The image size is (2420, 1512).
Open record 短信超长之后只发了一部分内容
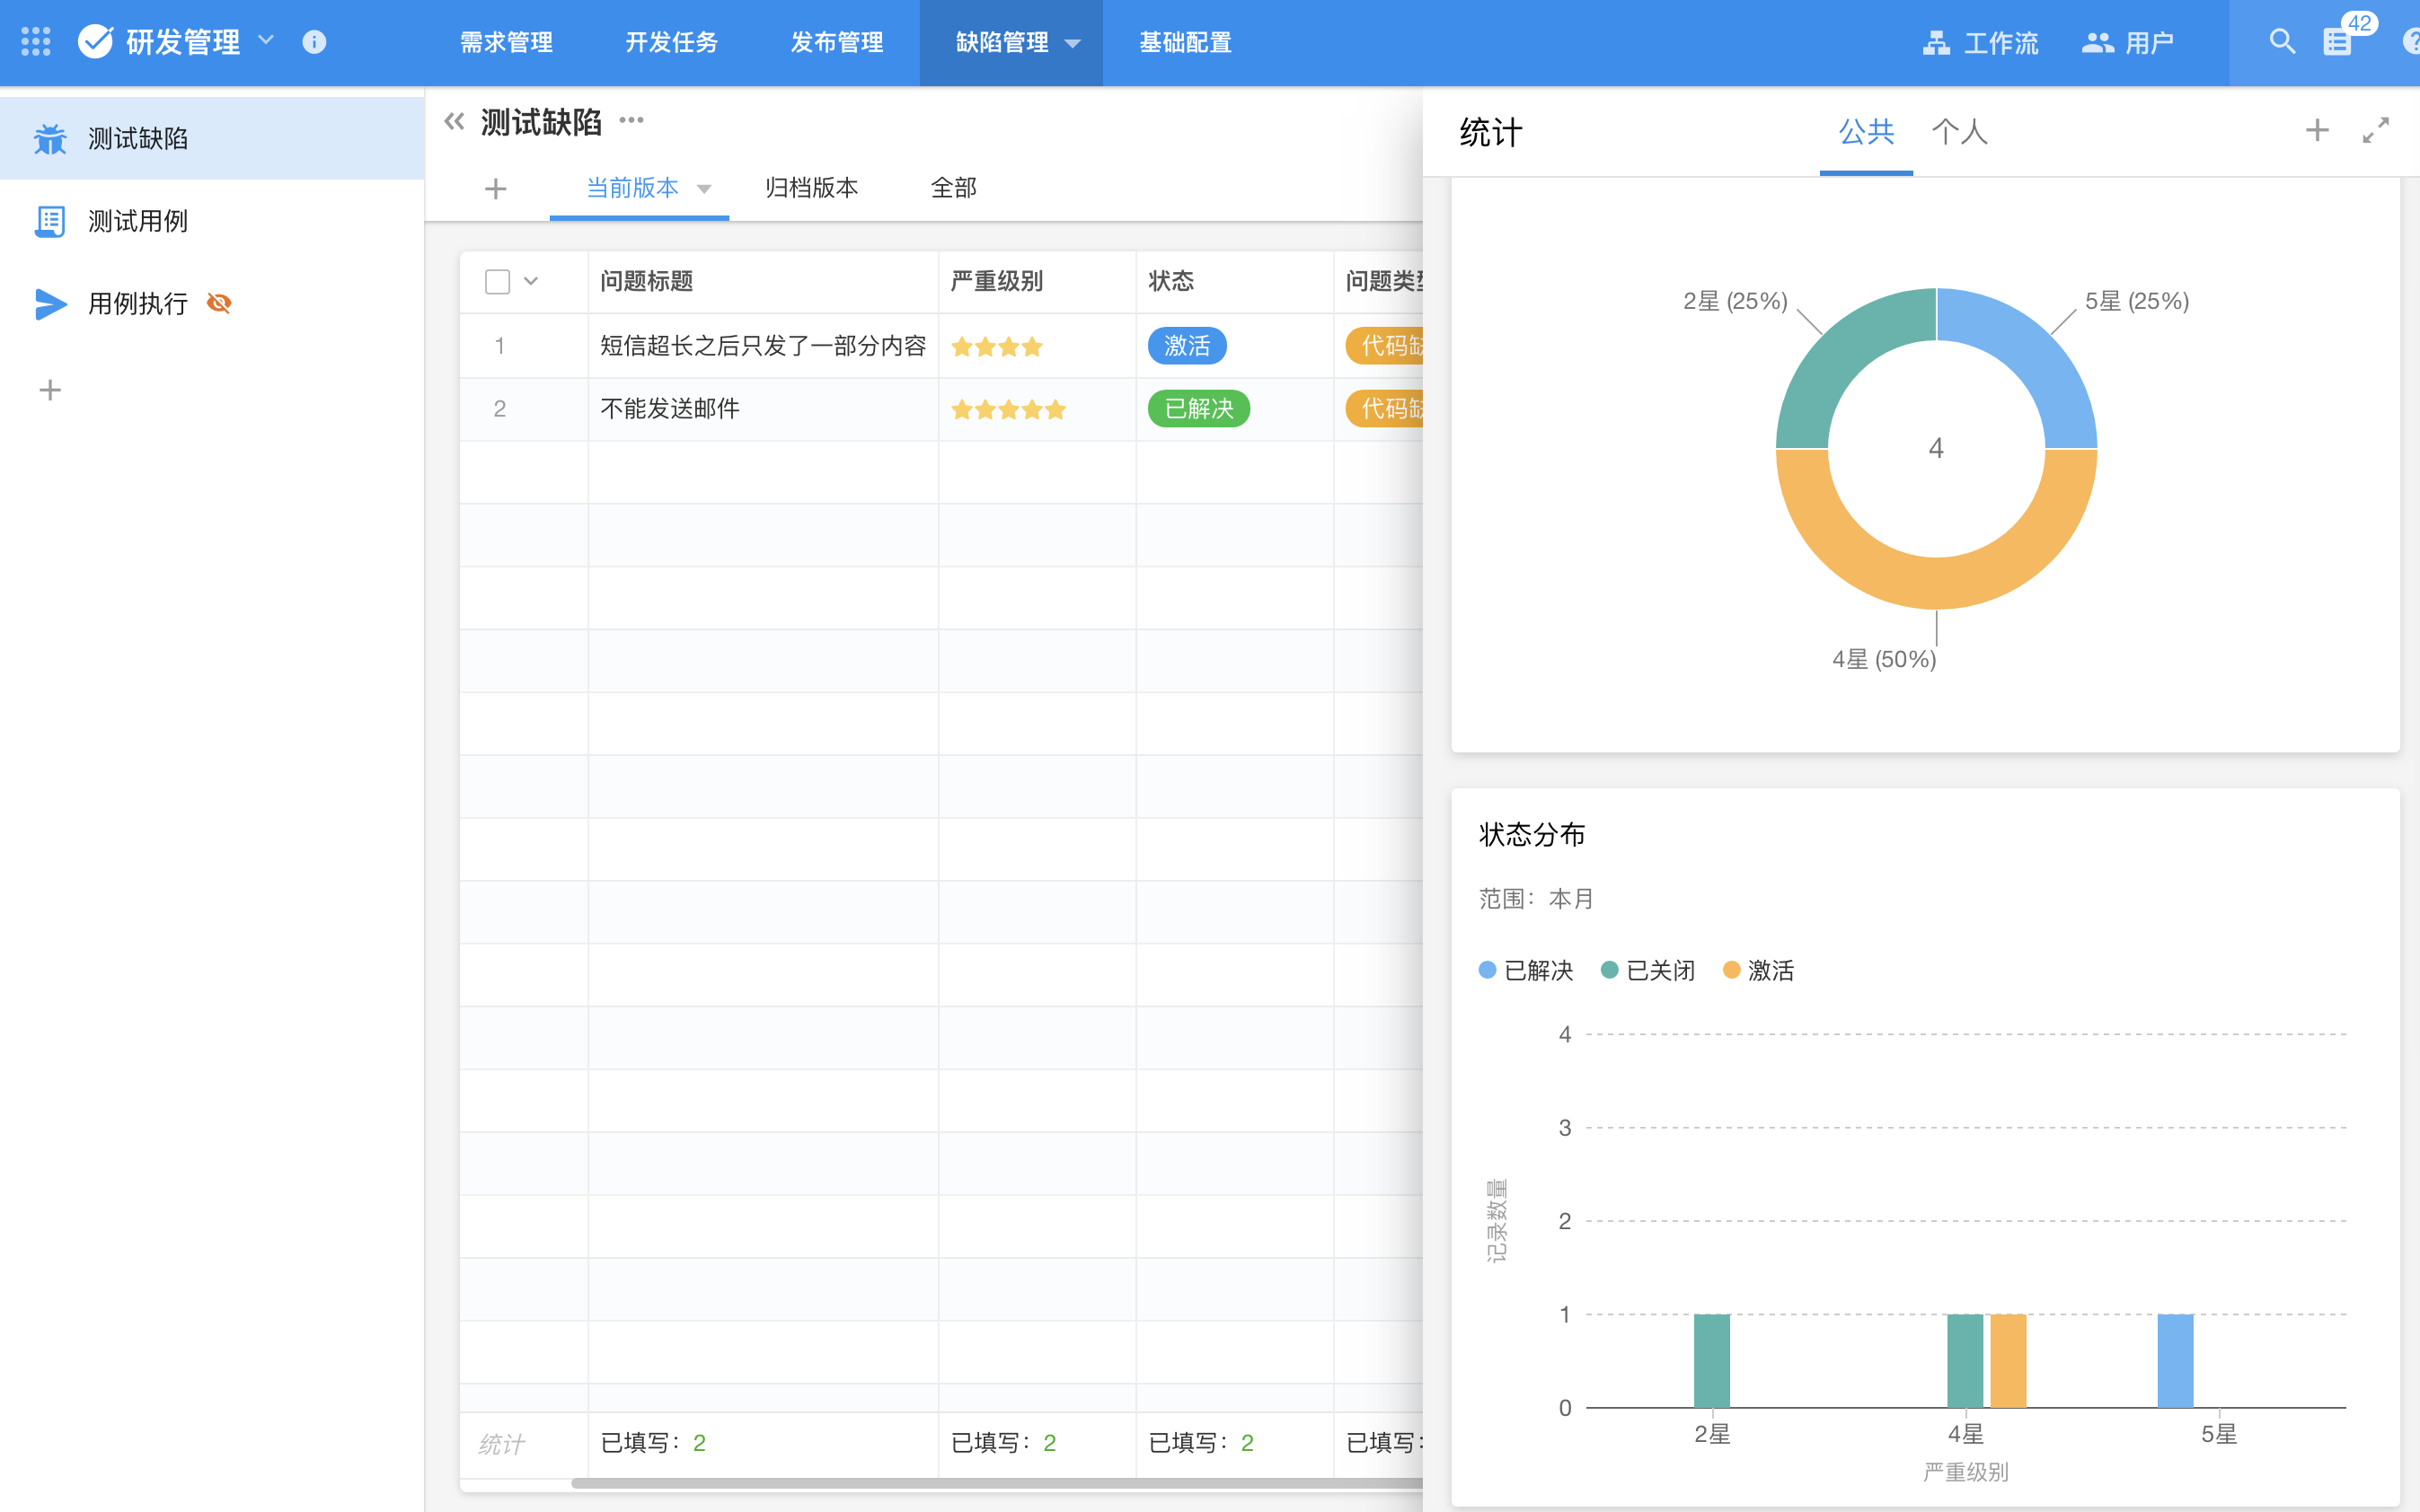click(764, 346)
